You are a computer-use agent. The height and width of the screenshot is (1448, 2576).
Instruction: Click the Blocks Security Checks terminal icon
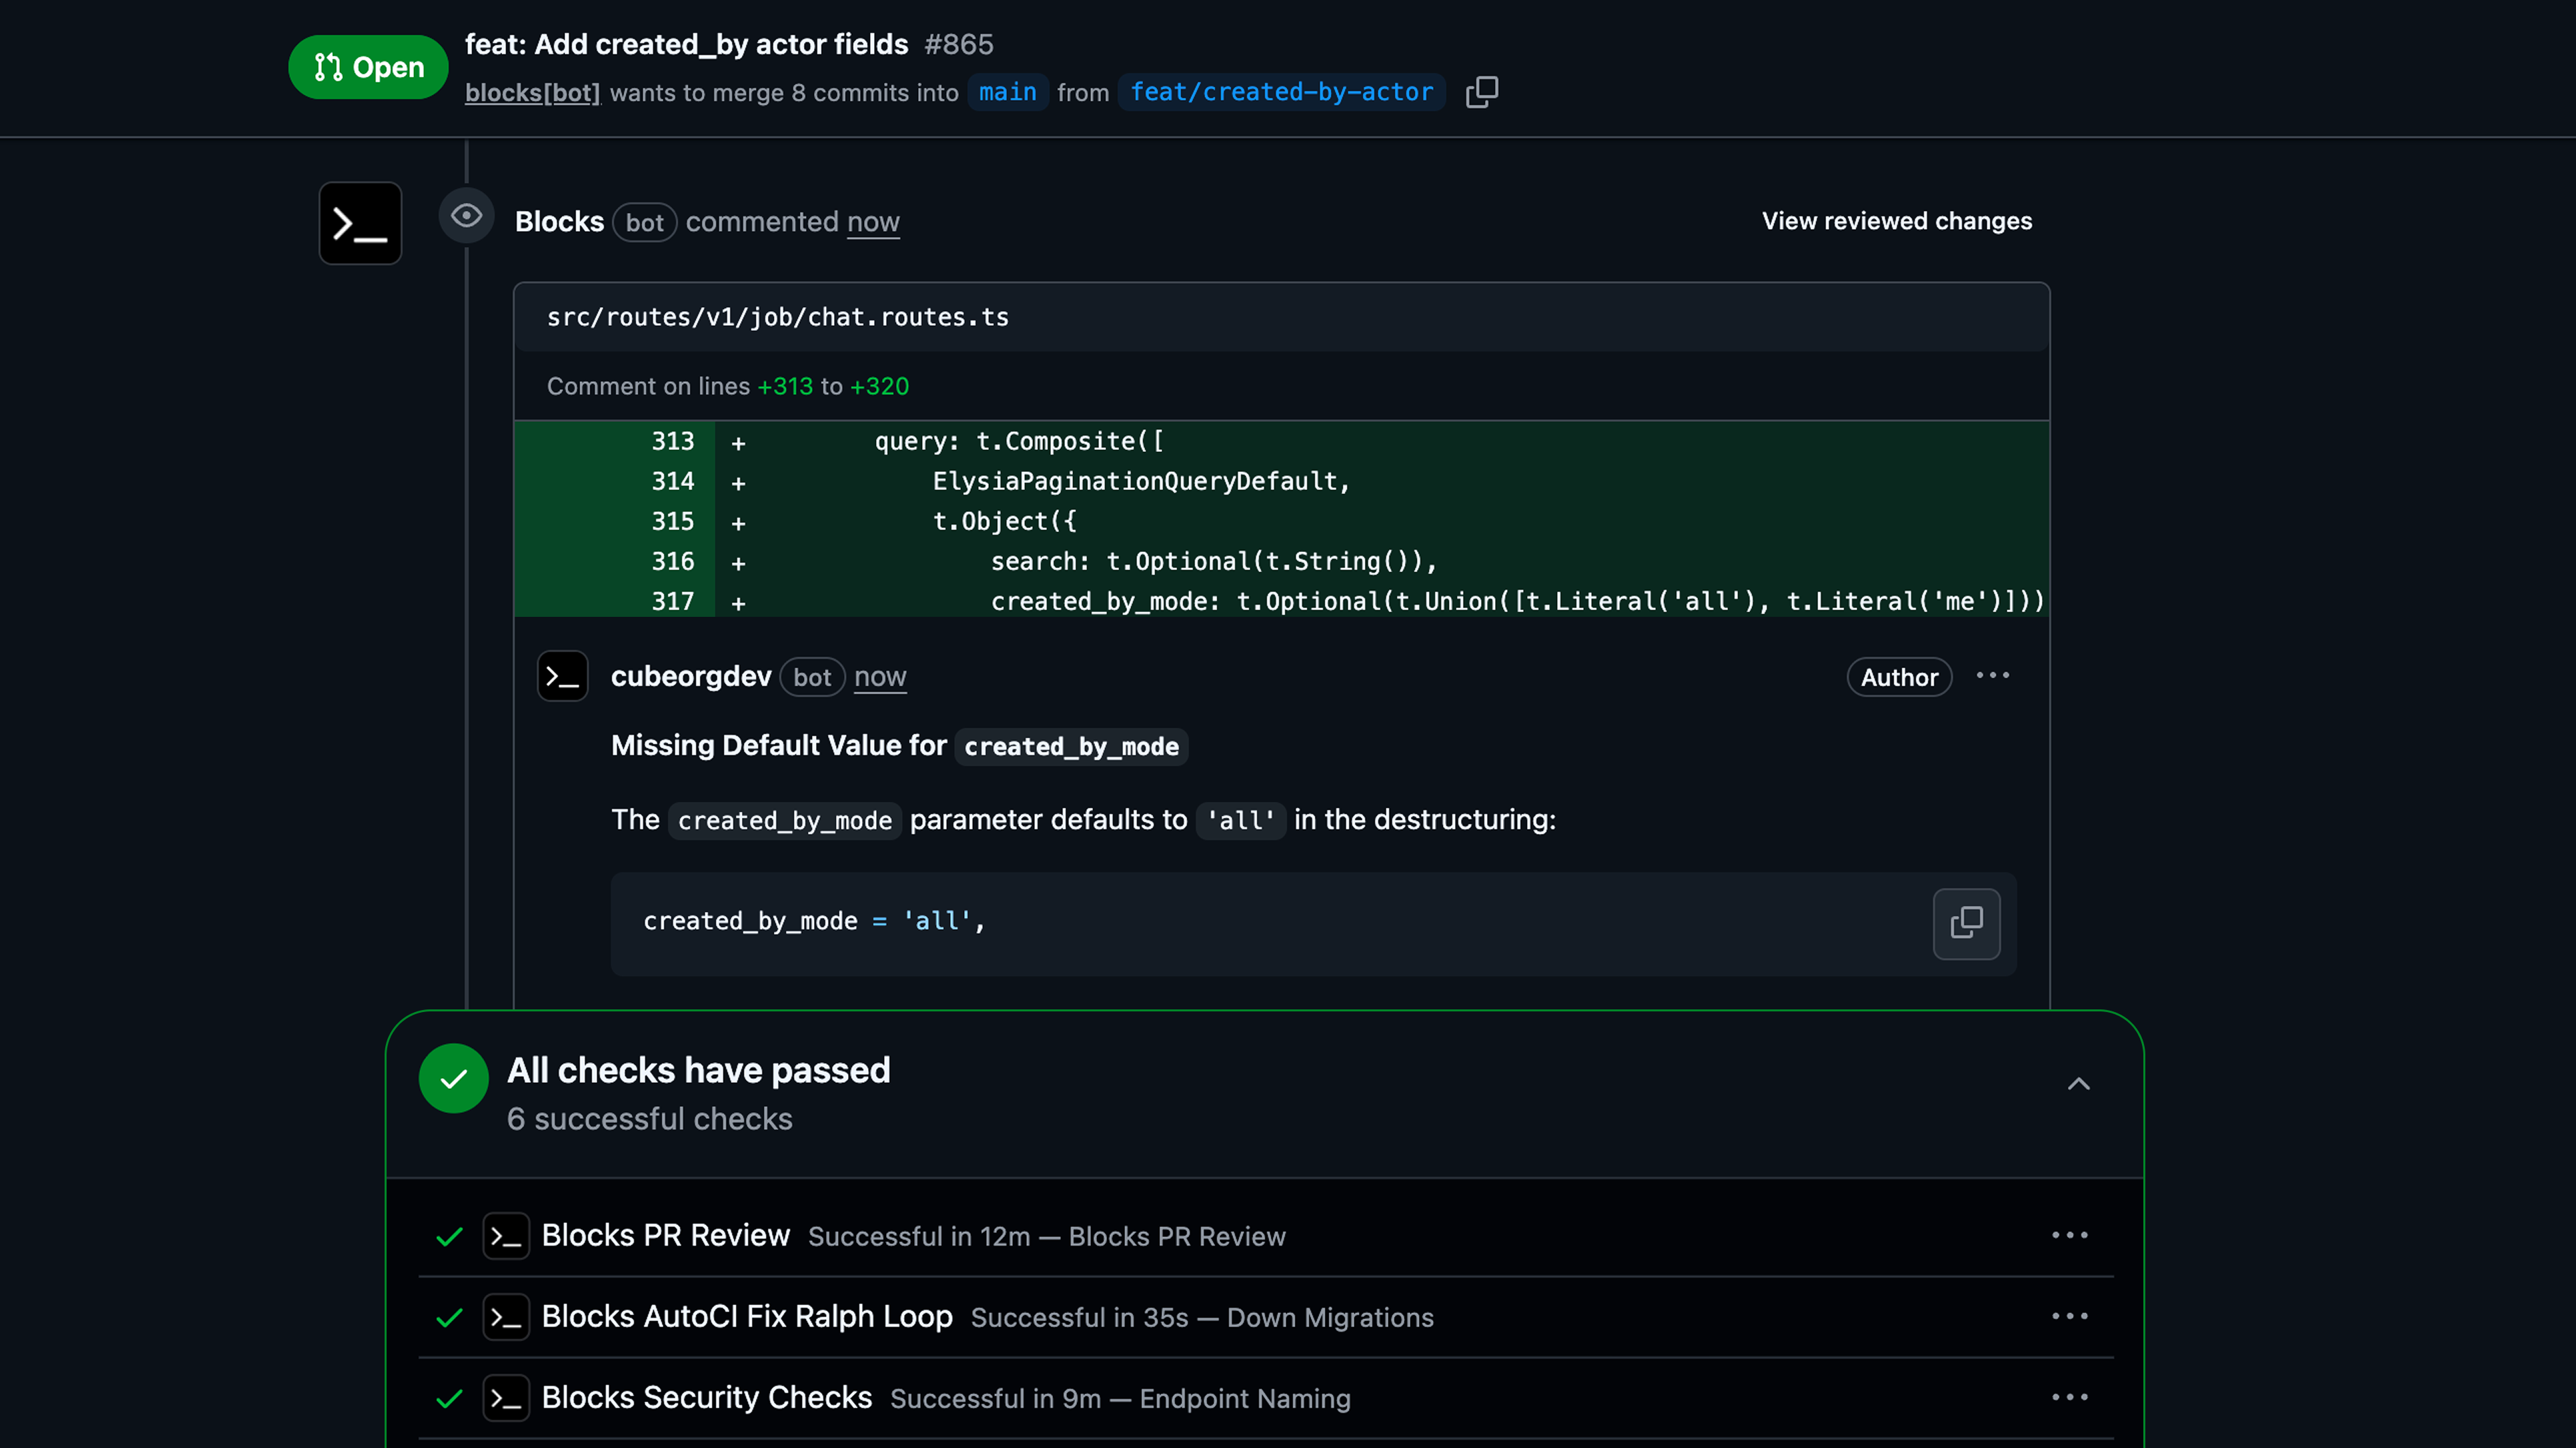(507, 1398)
